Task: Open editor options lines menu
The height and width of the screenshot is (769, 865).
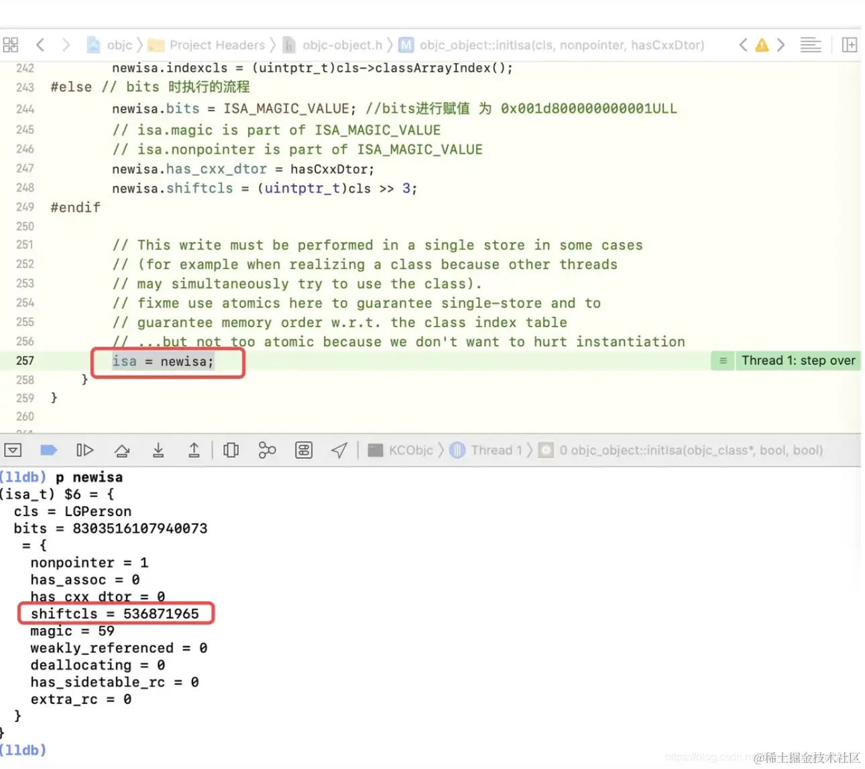Action: click(811, 45)
